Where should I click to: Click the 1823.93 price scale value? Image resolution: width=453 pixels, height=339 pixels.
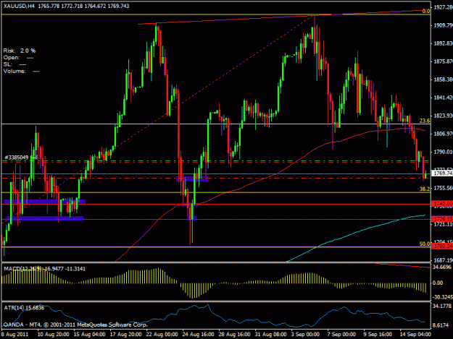(443, 116)
